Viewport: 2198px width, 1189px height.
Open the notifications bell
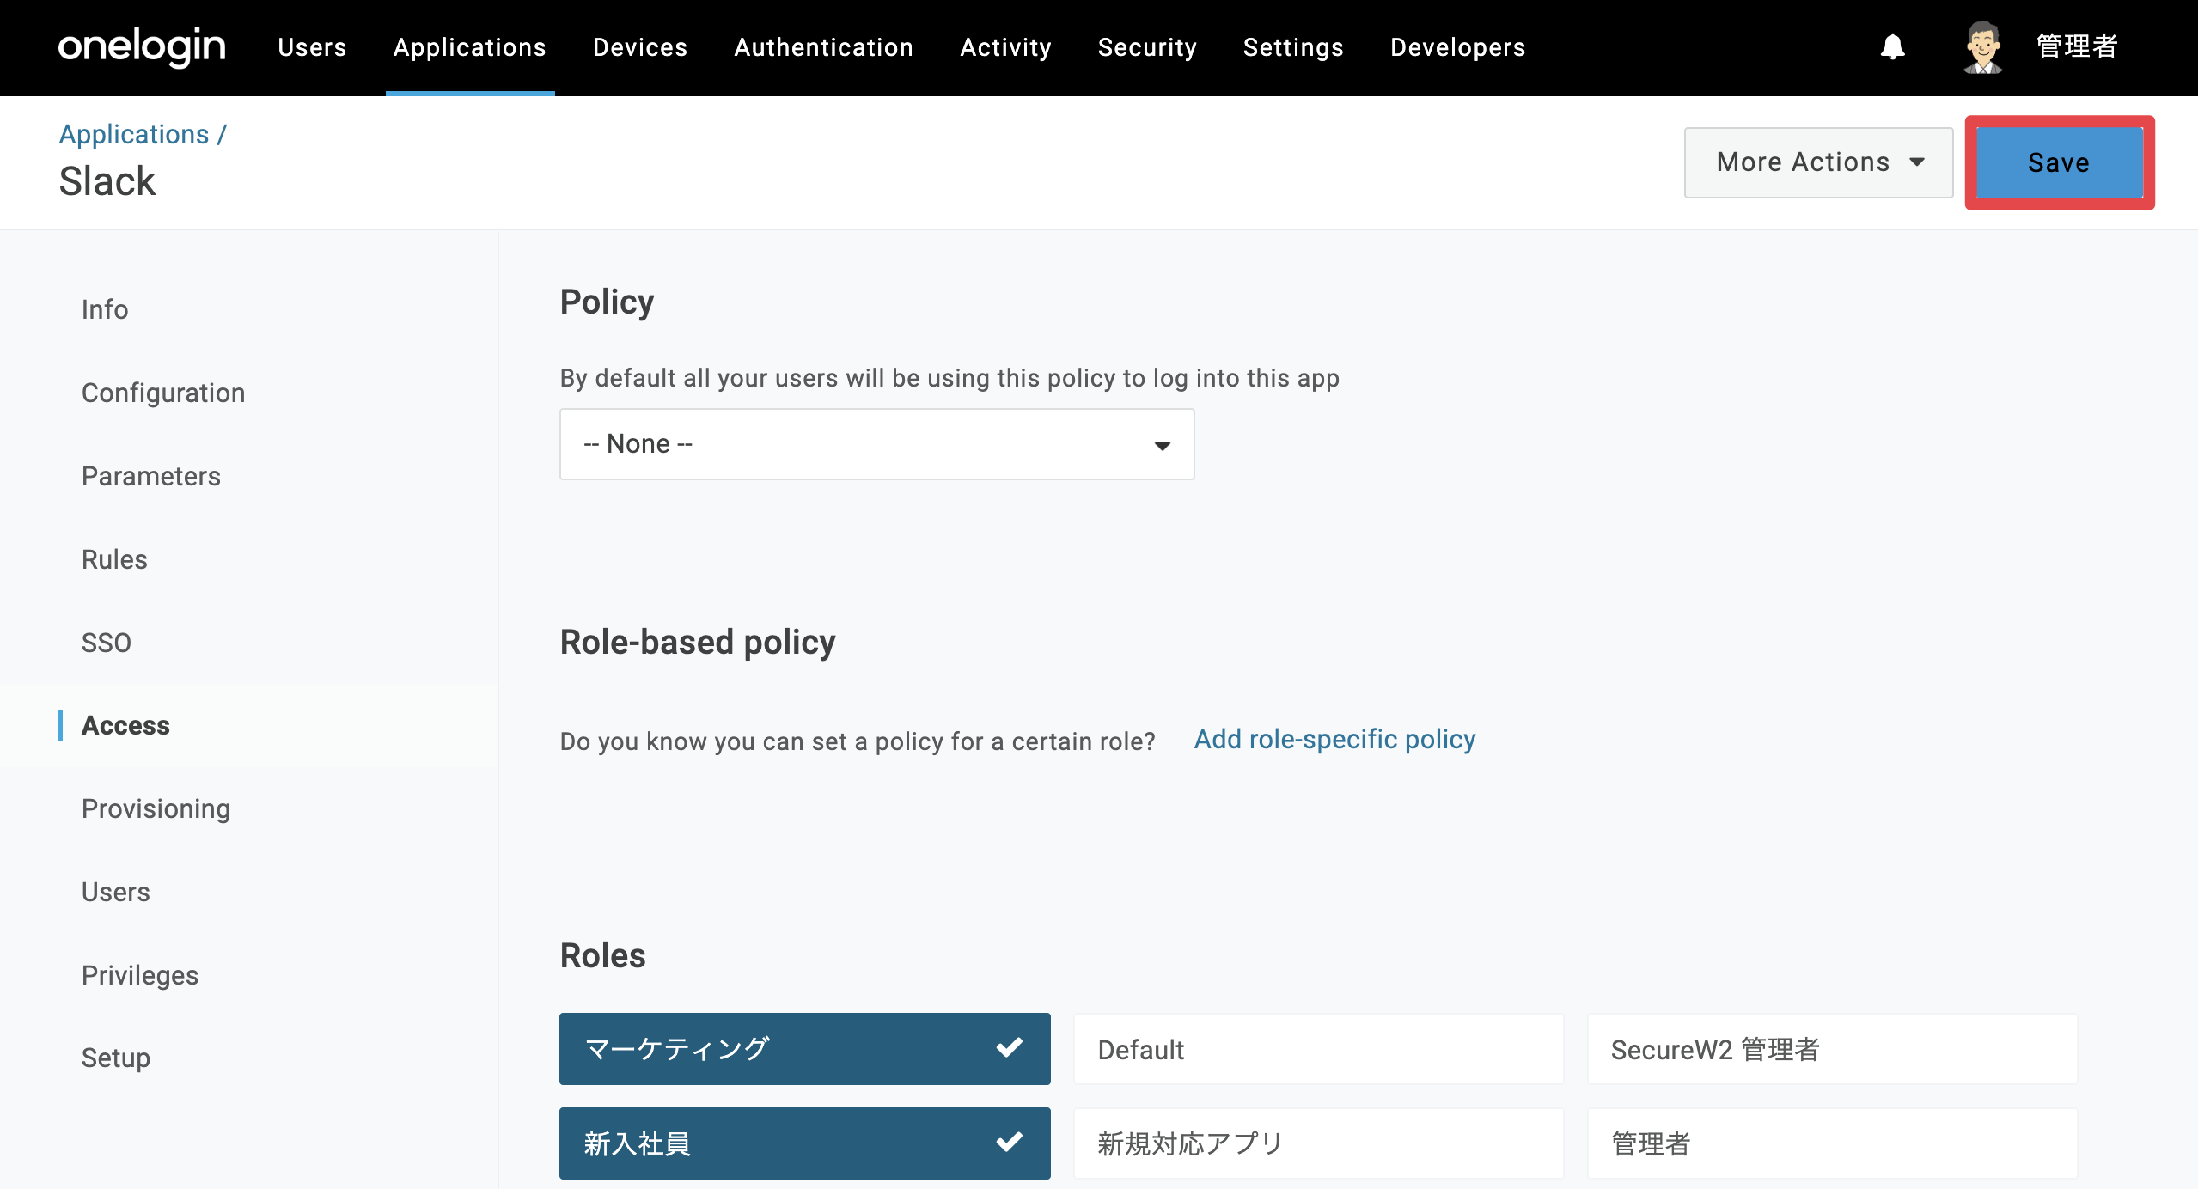1892,46
